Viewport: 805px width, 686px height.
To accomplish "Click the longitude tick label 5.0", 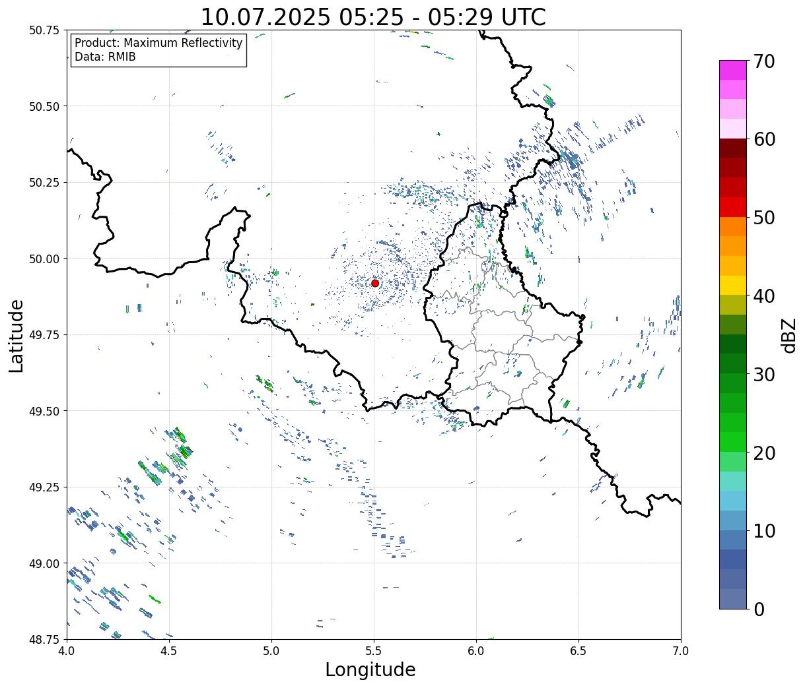I will [271, 651].
